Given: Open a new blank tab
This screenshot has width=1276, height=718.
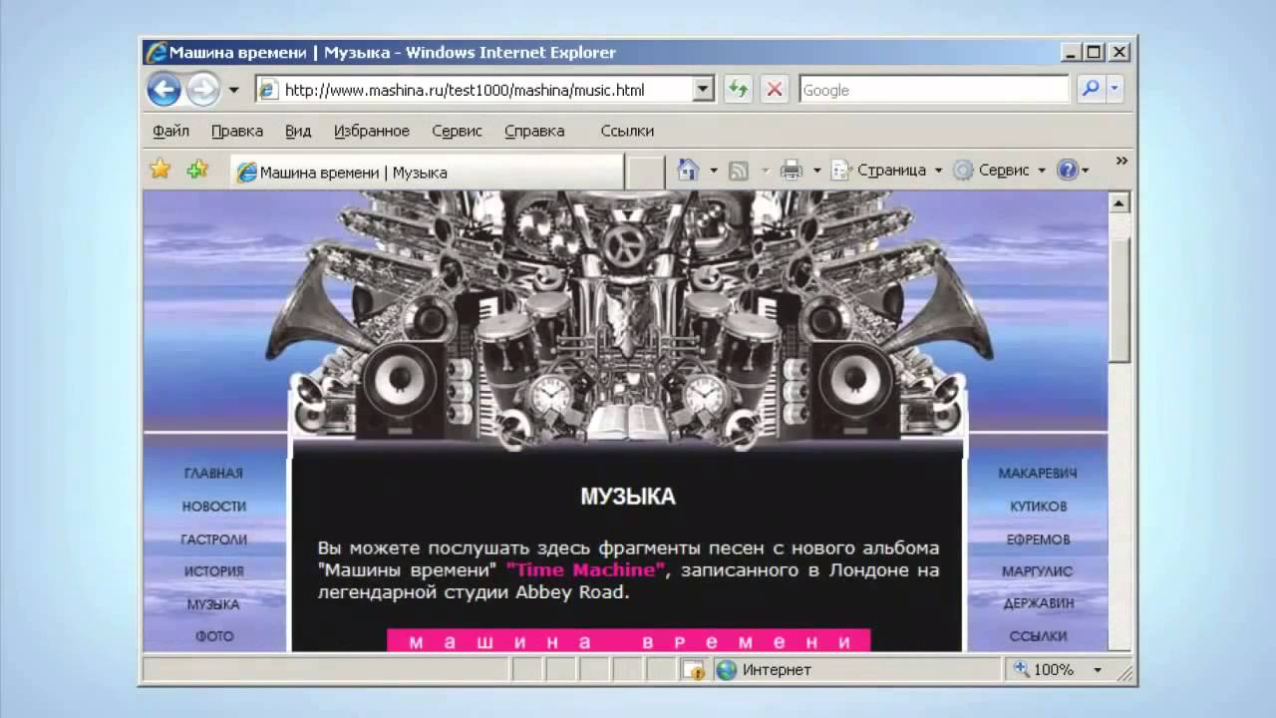Looking at the screenshot, I should click(645, 173).
